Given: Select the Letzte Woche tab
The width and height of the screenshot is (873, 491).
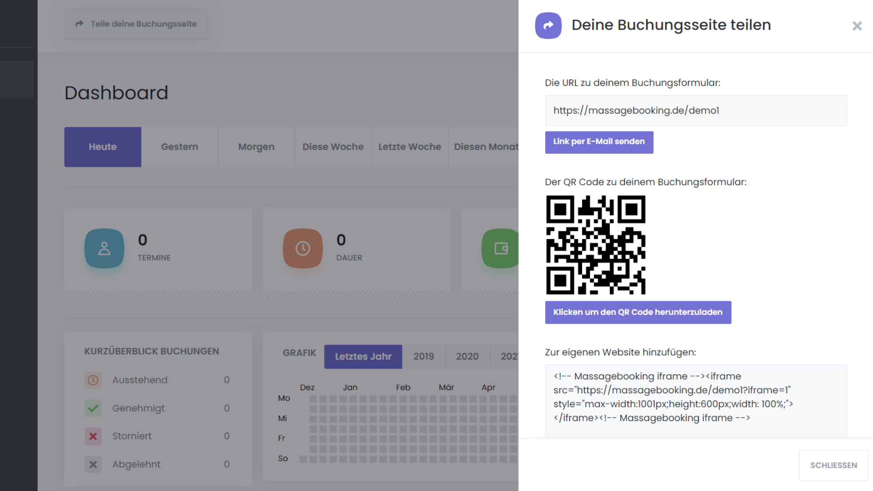Looking at the screenshot, I should 410,147.
